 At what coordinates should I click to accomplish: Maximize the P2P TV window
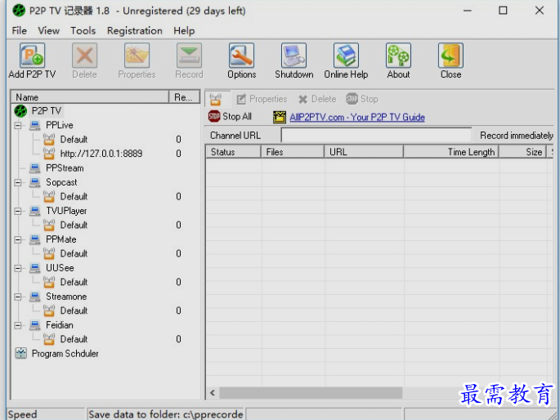503,11
